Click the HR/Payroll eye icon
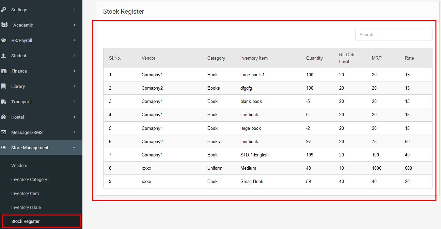 tap(4, 40)
